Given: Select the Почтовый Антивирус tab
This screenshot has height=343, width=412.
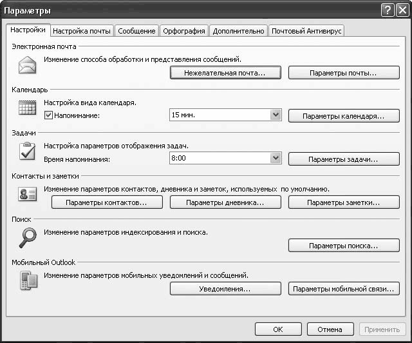Looking at the screenshot, I should pos(306,30).
